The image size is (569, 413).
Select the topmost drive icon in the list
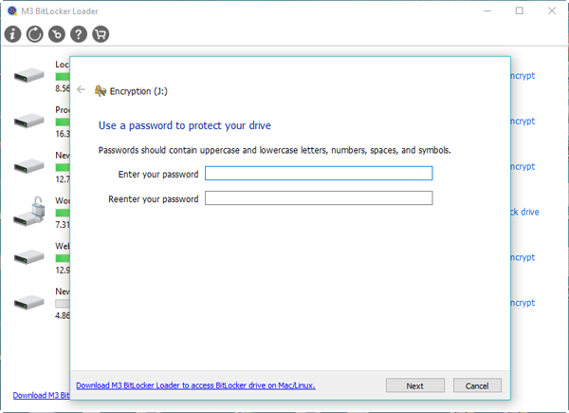[29, 75]
